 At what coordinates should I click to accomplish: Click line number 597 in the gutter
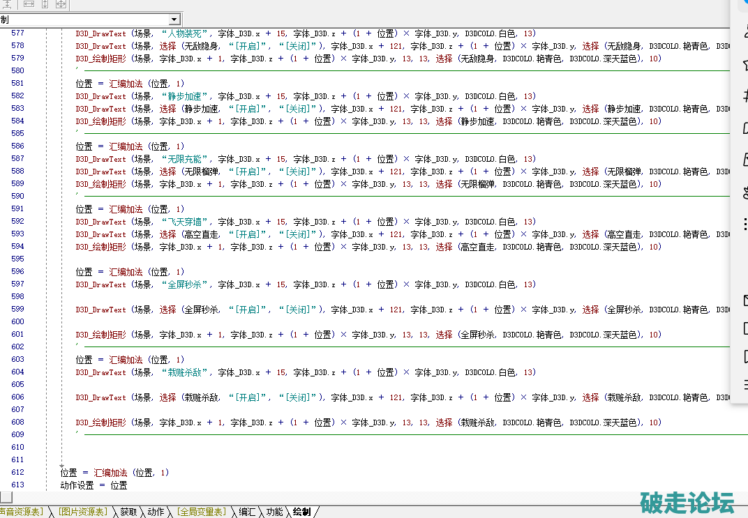pos(17,284)
